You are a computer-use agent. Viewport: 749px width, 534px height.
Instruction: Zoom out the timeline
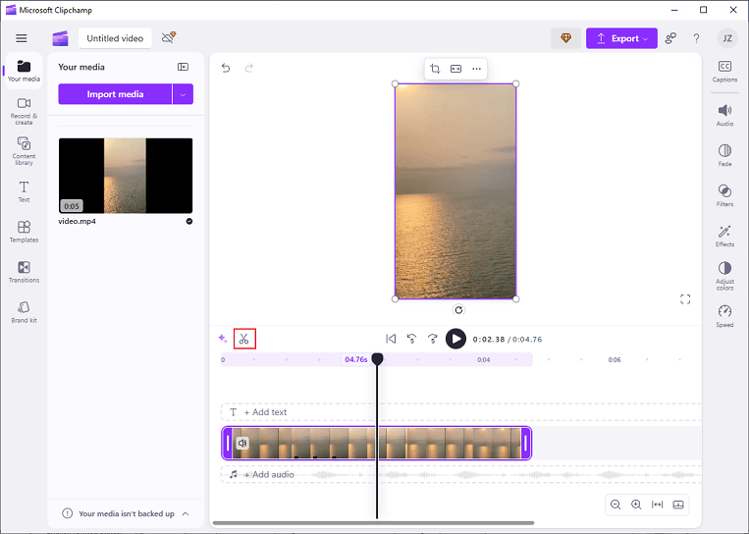(x=615, y=505)
